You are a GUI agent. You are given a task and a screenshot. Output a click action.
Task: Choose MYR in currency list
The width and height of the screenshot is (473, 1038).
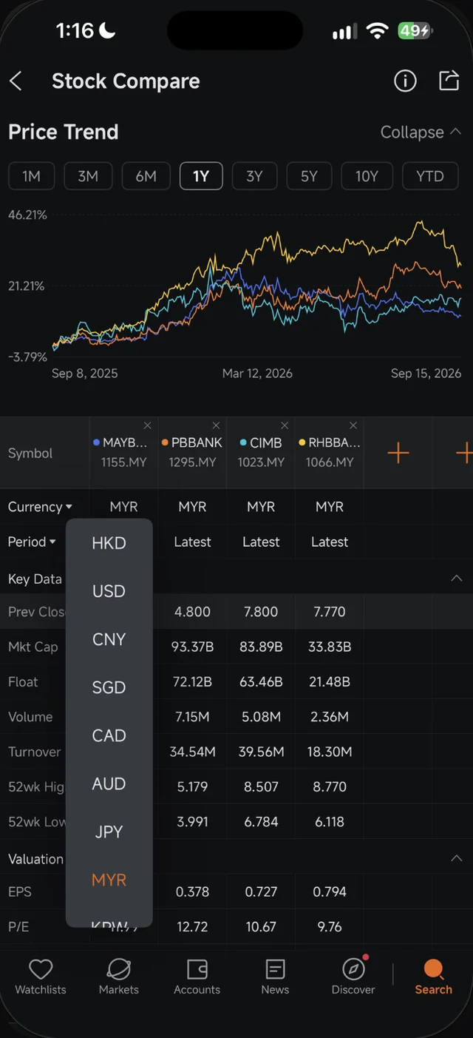(109, 880)
